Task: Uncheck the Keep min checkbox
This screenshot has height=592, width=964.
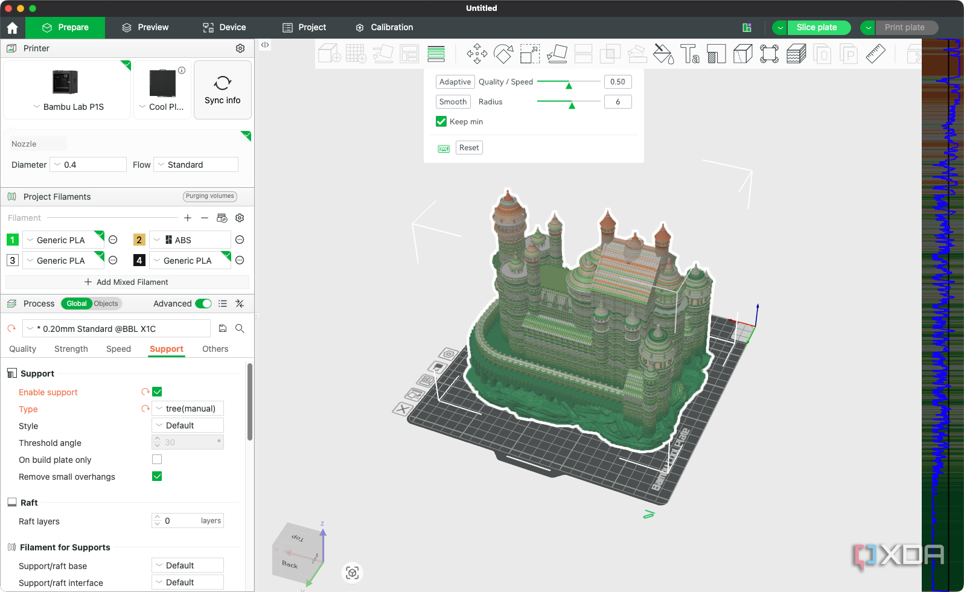Action: (441, 121)
